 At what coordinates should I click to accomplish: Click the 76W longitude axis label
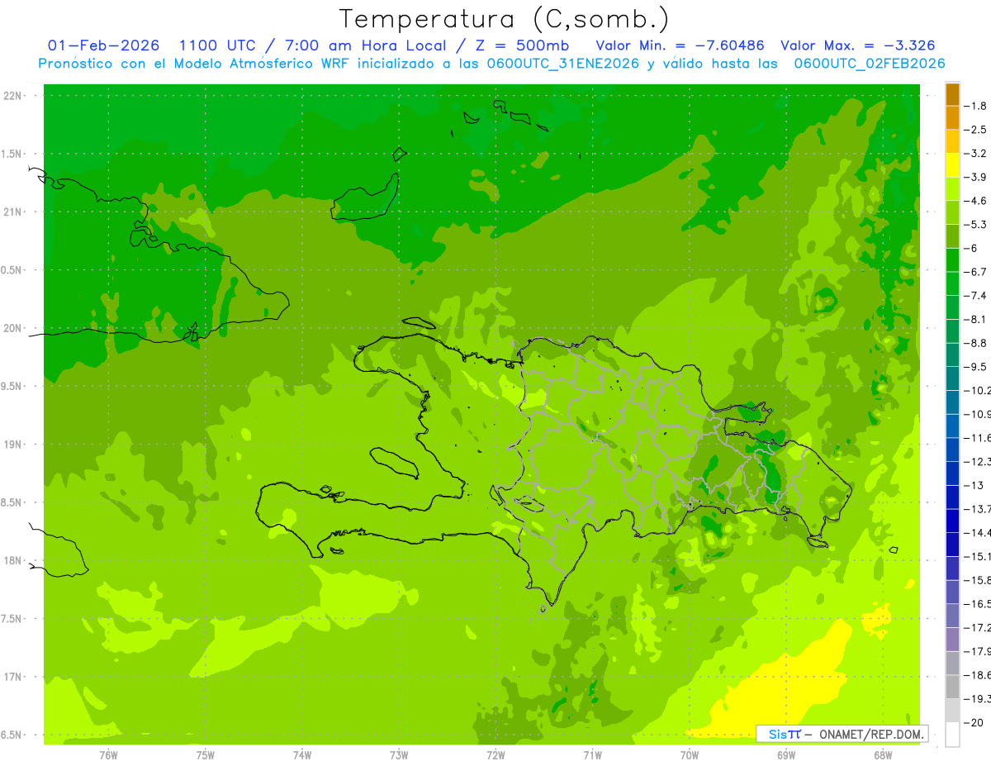click(108, 755)
